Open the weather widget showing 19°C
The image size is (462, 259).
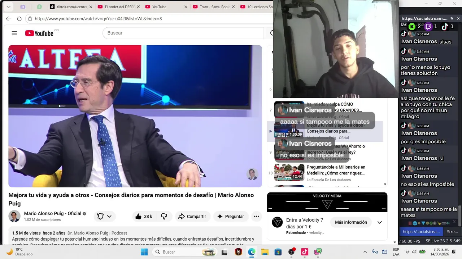click(x=20, y=251)
